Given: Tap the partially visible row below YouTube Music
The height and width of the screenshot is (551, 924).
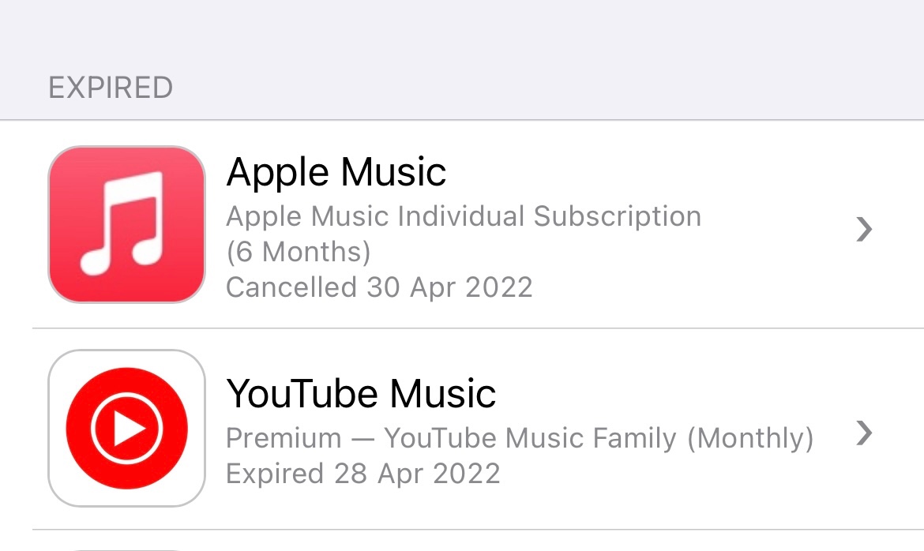Looking at the screenshot, I should point(474,542).
